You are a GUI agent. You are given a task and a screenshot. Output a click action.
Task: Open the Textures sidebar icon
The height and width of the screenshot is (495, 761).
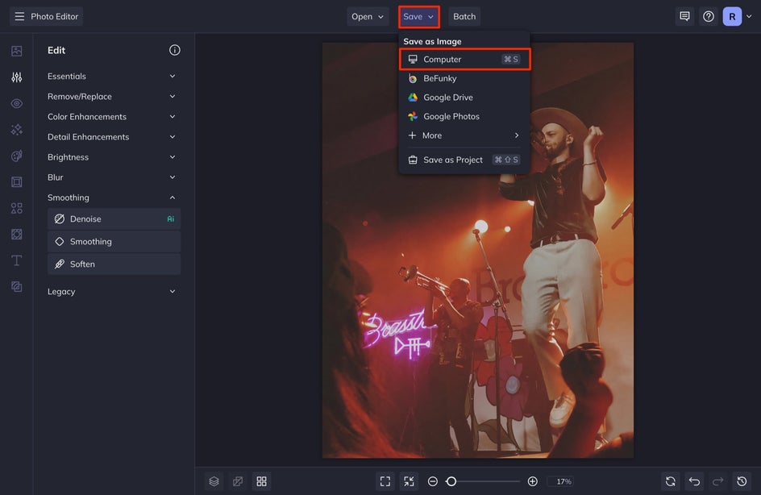16,235
